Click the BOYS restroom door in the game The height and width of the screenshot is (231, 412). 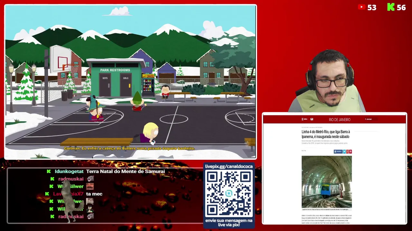(105, 85)
